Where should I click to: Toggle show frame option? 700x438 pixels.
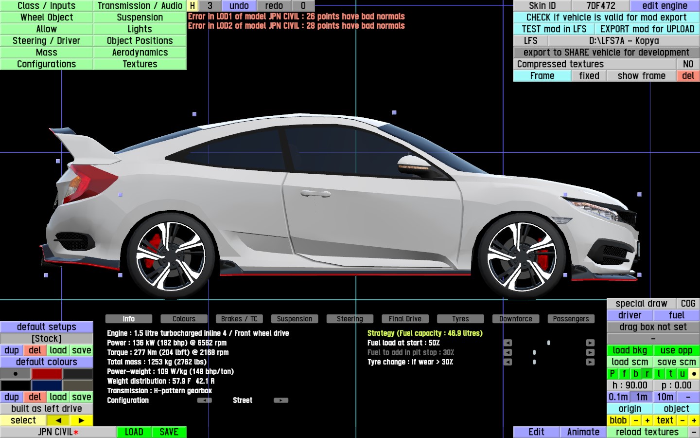pos(642,76)
